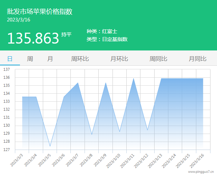Click the 137 y-axis label
Image resolution: width=217 pixels, height=175 pixels.
[x=7, y=69]
